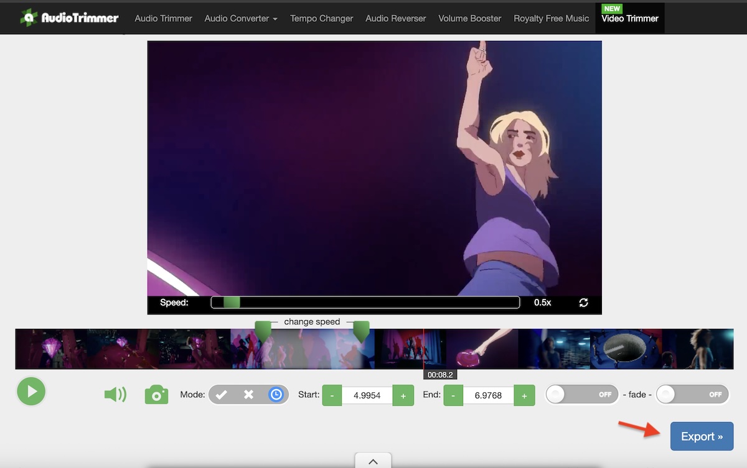Collapse the bottom panel with the chevron

click(x=373, y=461)
